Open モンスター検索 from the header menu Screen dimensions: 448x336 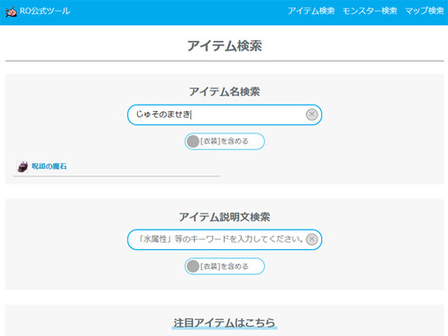(370, 11)
